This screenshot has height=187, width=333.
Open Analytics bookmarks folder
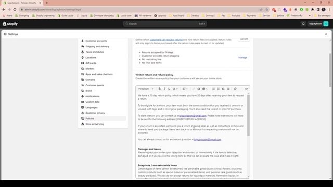point(234,16)
